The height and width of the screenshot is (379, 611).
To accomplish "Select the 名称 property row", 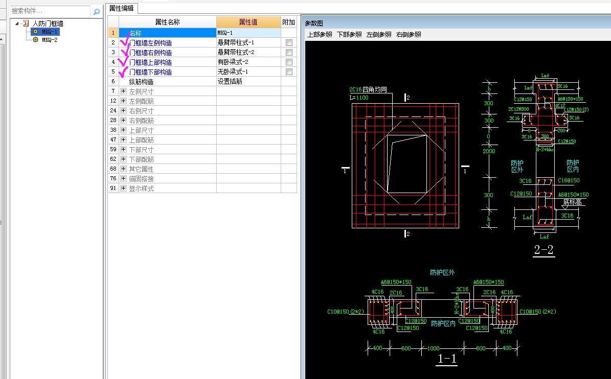I will [168, 33].
